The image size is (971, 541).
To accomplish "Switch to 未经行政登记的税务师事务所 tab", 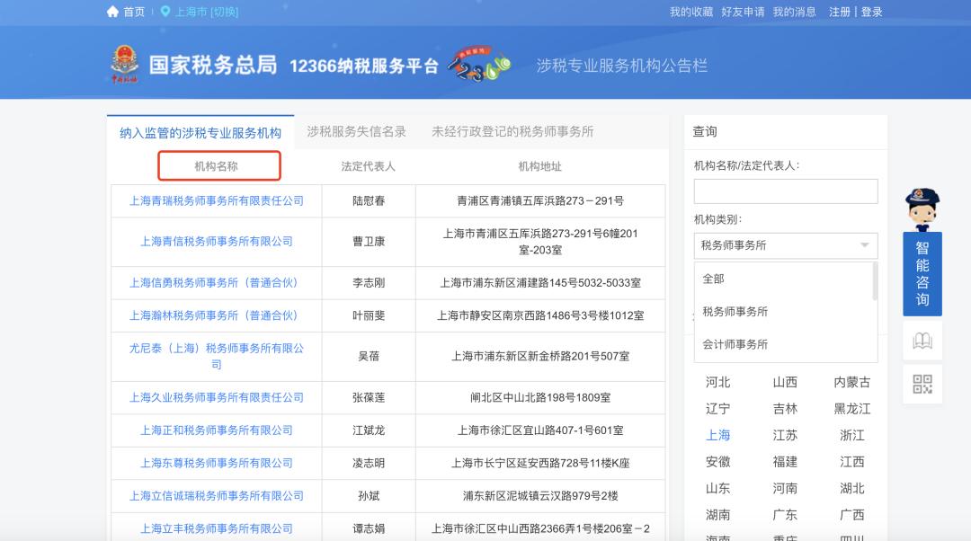I will [x=512, y=131].
